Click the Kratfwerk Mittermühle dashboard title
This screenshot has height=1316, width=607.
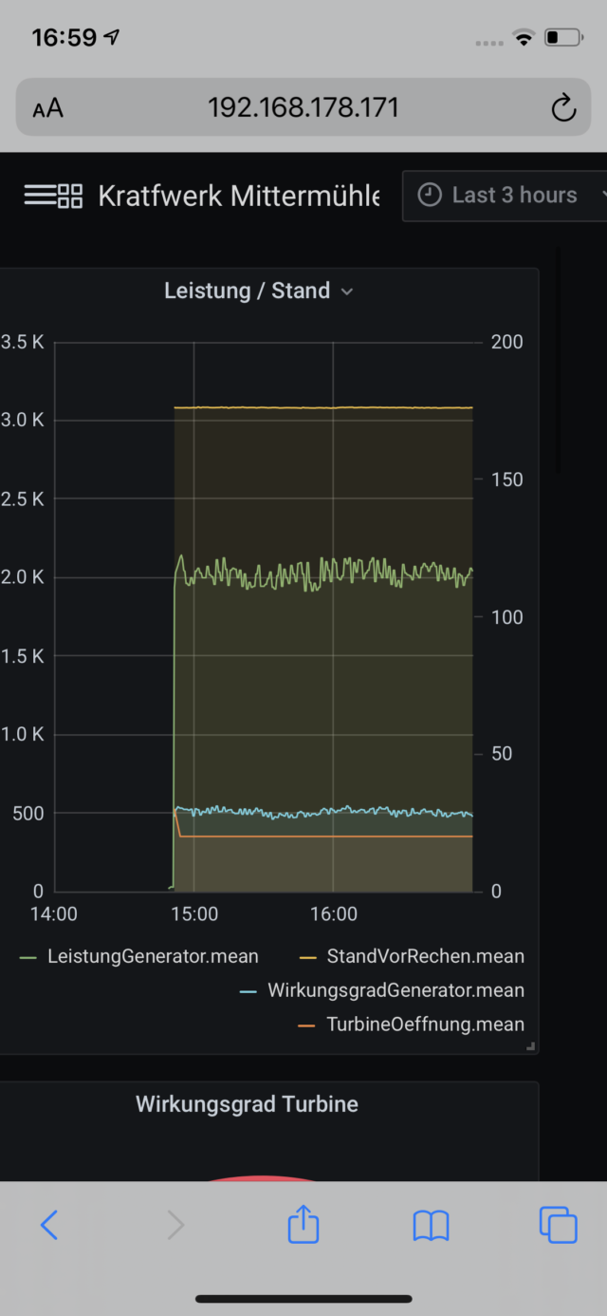coord(238,197)
